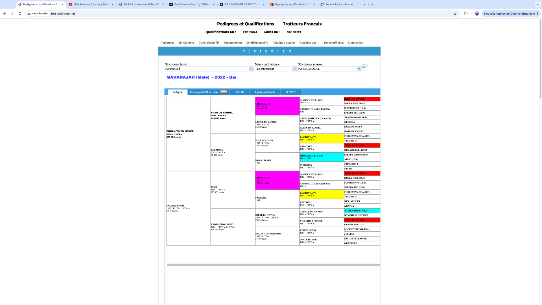
Task: Click the KIWI cell
Action: pos(233,189)
